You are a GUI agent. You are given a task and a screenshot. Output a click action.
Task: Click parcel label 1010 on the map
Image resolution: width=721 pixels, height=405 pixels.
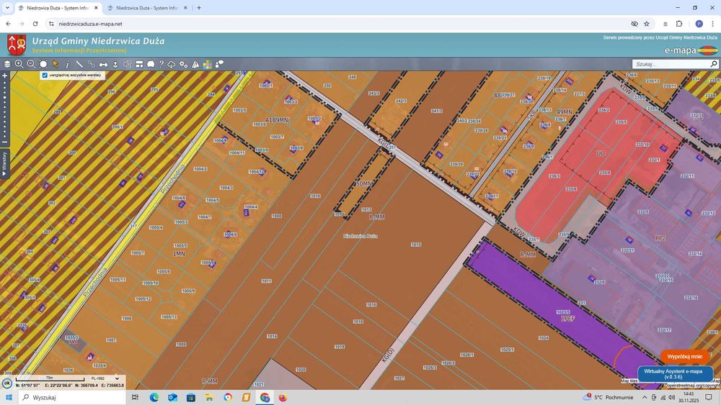tap(316, 196)
